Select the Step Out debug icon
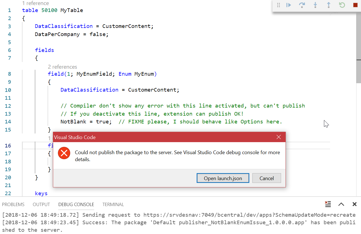The image size is (361, 234). tap(328, 5)
